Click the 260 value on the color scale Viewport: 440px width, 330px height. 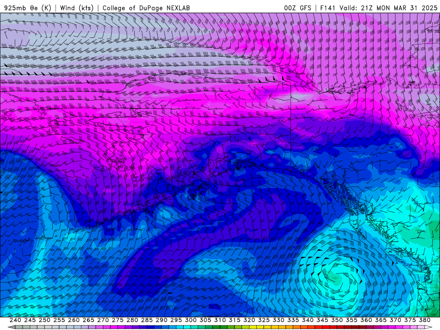[74, 320]
